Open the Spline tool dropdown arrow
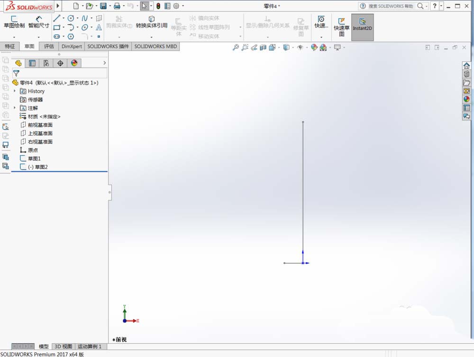474x357 pixels. 91,18
